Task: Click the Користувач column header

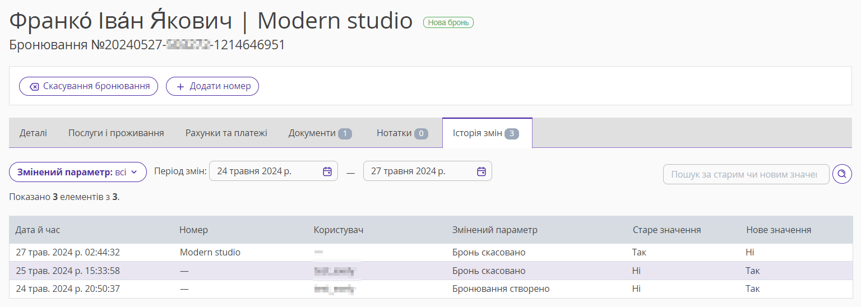Action: (338, 230)
